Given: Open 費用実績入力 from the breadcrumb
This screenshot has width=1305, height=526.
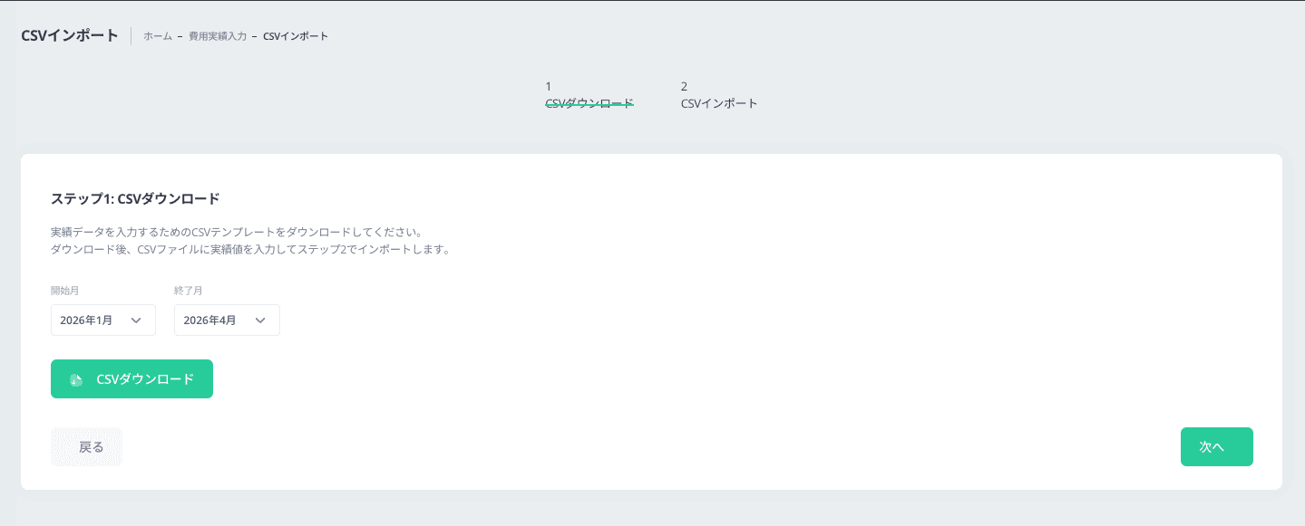Looking at the screenshot, I should click(x=218, y=35).
